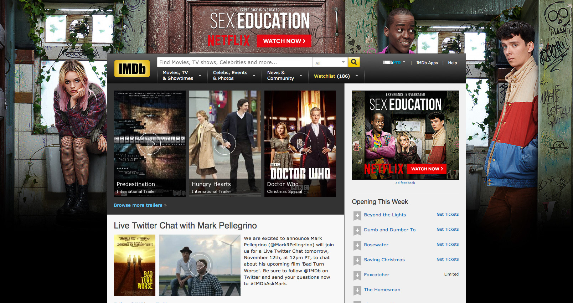The image size is (573, 303).
Task: Click in the Find Movies search field
Action: (234, 62)
